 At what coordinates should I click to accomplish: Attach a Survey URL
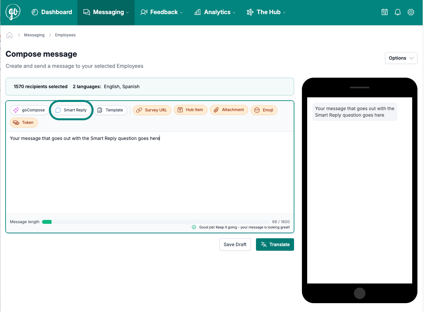[x=152, y=110]
